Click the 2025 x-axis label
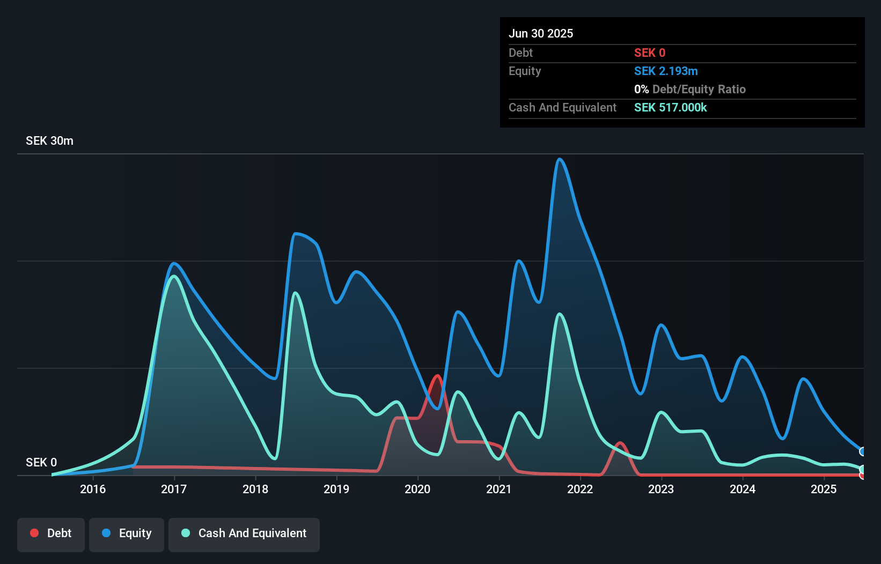Screen dimensions: 881x564 [824, 489]
